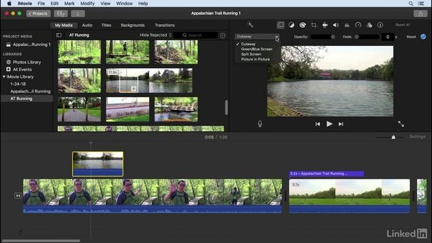Choose Green/Blue Screen overlay option

[256, 49]
